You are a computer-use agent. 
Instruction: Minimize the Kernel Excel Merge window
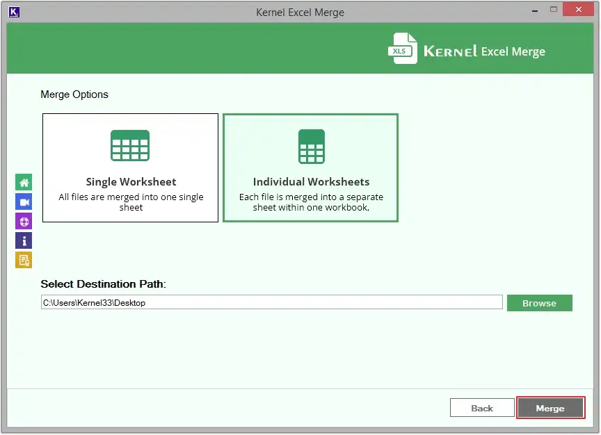[x=534, y=10]
